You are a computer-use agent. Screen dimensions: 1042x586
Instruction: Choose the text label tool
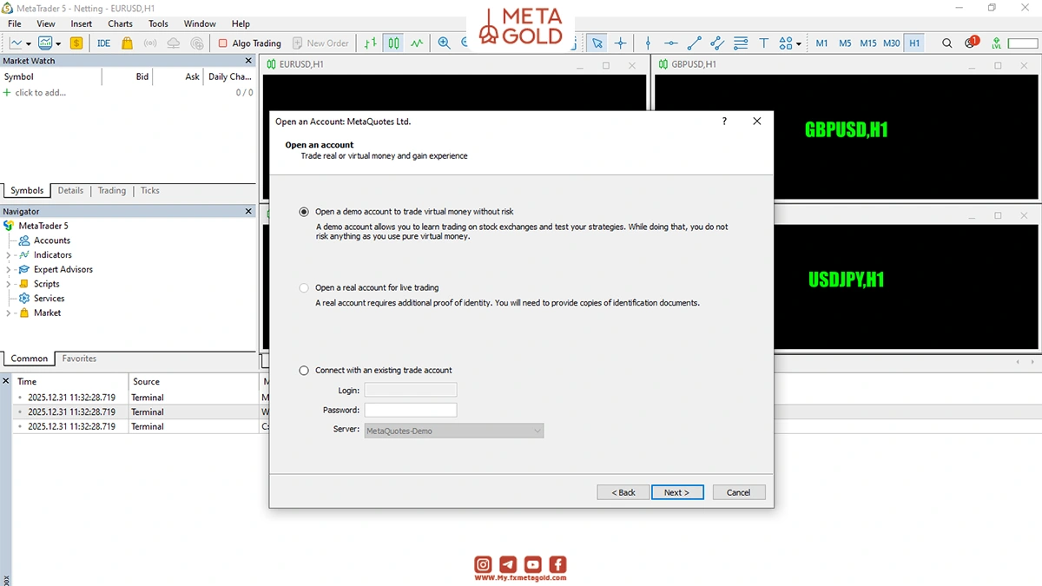764,43
